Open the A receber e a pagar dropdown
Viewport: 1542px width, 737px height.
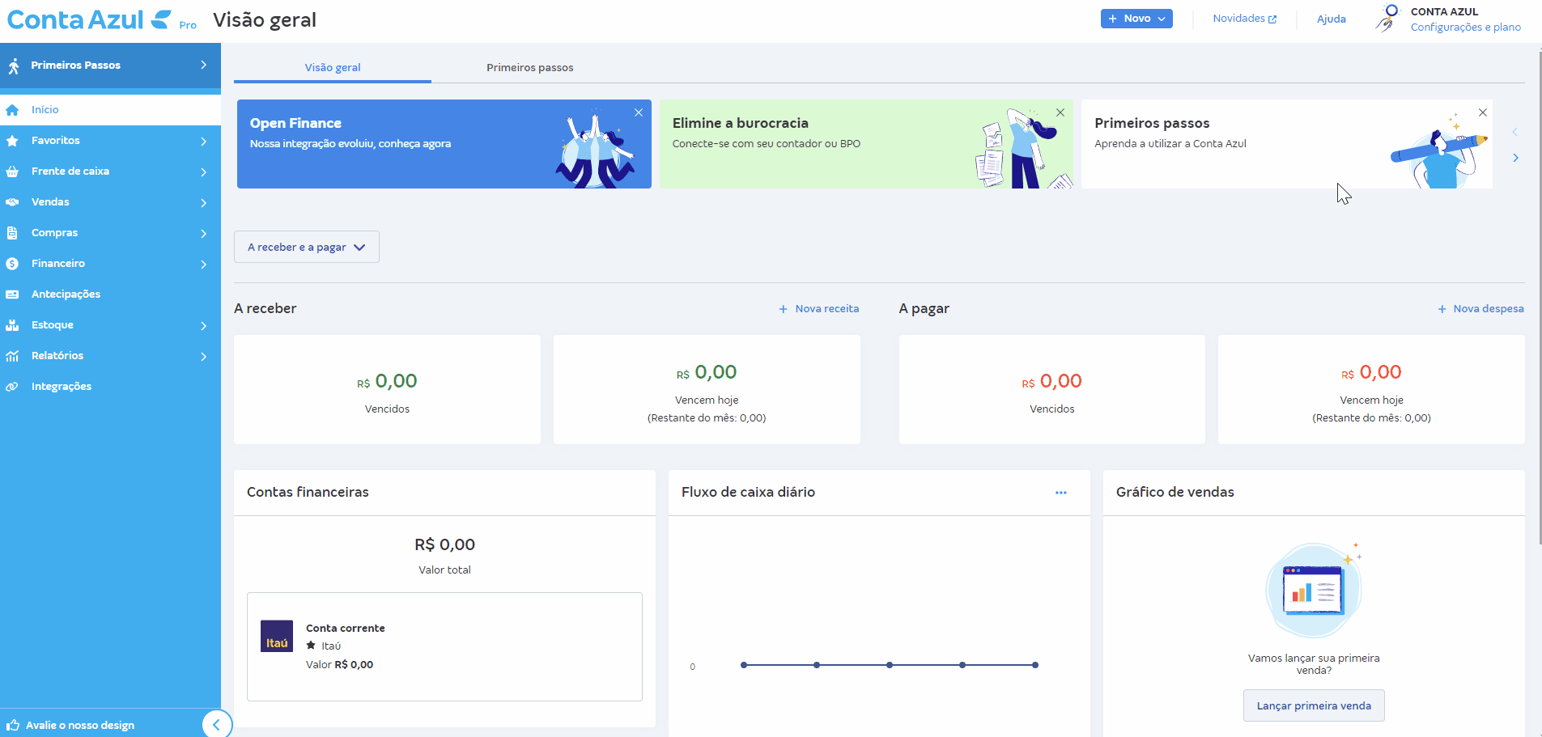tap(306, 248)
